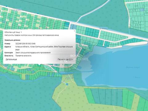Image resolution: width=148 pixels, height=111 pixels.
Task: Click the blue map marker icon below the dam
Action: (67, 84)
